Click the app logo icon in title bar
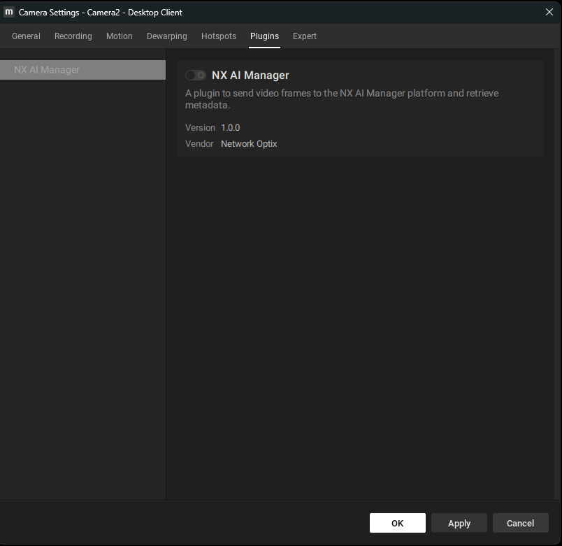Image resolution: width=562 pixels, height=546 pixels. tap(8, 12)
